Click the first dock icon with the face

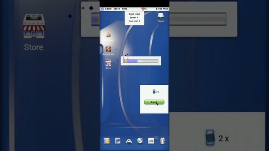[x=107, y=141]
